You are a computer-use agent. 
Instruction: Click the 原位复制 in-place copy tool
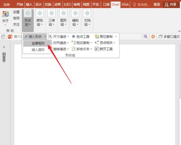tap(104, 37)
